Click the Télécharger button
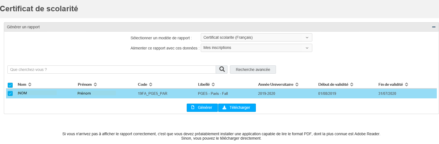Viewport: 439px width, 144px height. pos(237,108)
